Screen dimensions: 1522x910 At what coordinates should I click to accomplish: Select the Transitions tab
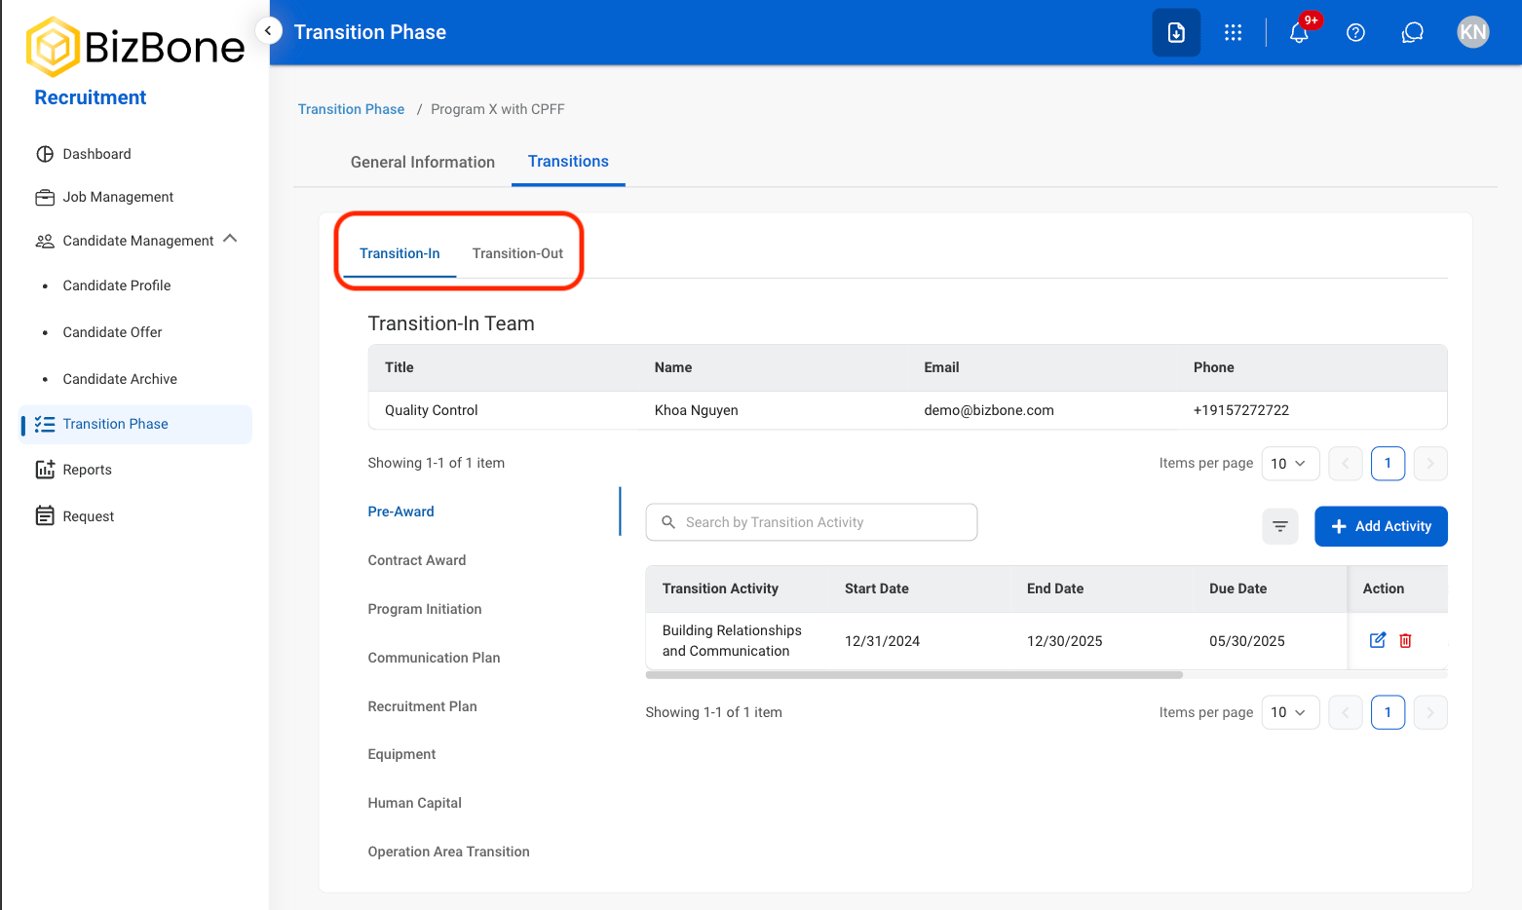(568, 162)
